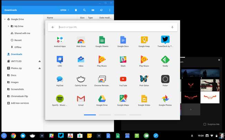Pick the white-background bull horns wallpaper
225x140 pixels.
(x=210, y=97)
